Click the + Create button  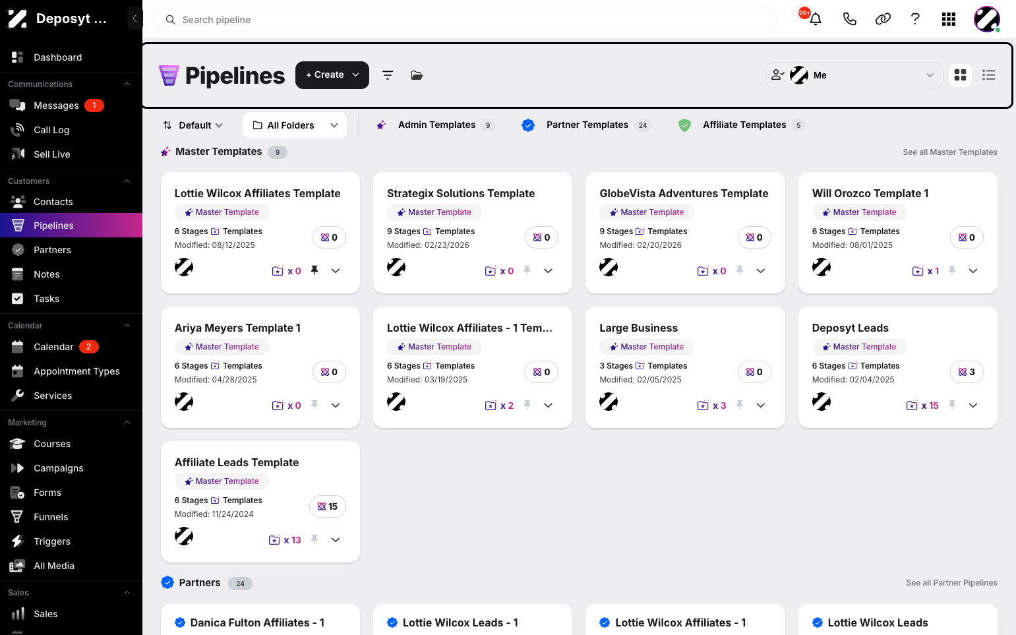click(x=332, y=75)
